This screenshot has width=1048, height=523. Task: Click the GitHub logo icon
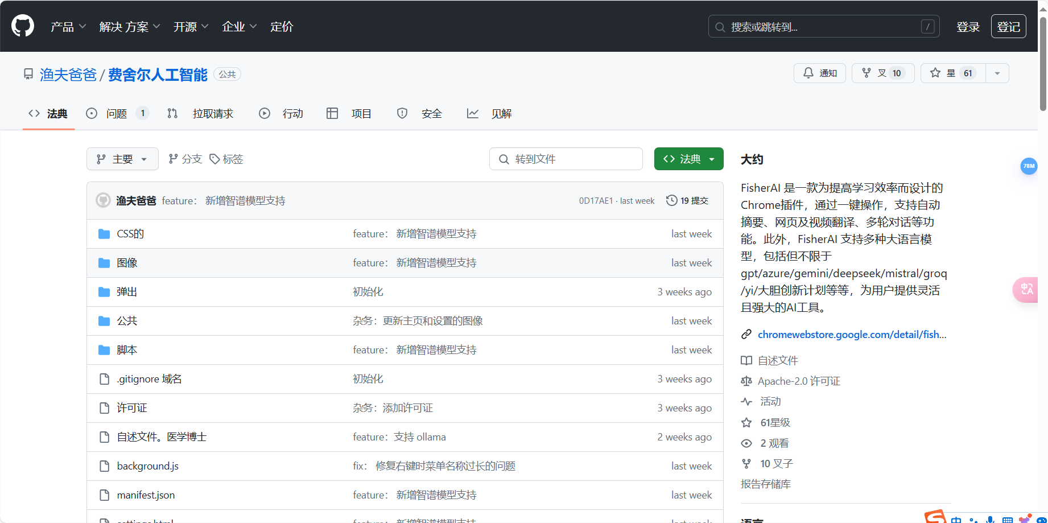pyautogui.click(x=22, y=26)
